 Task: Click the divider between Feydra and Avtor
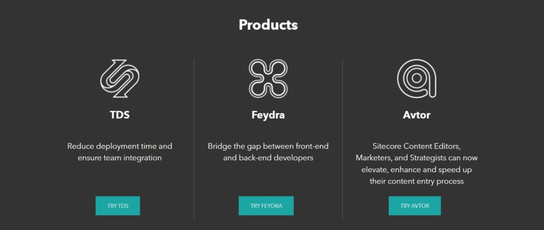tap(343, 138)
